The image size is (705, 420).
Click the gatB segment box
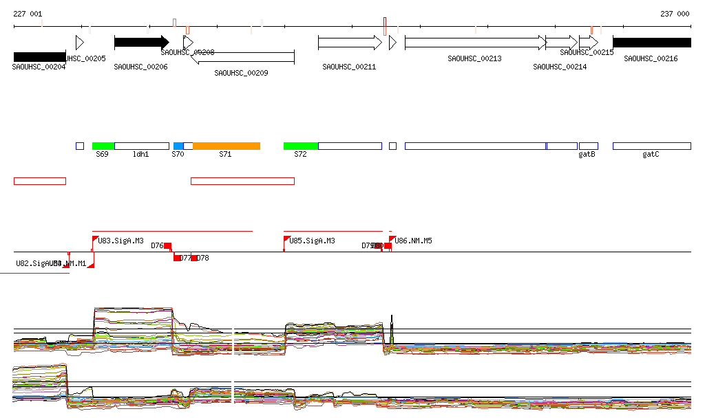tap(589, 146)
